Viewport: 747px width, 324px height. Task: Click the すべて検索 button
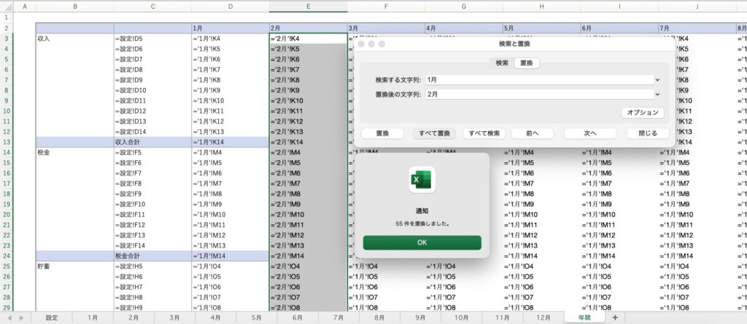[x=484, y=133]
